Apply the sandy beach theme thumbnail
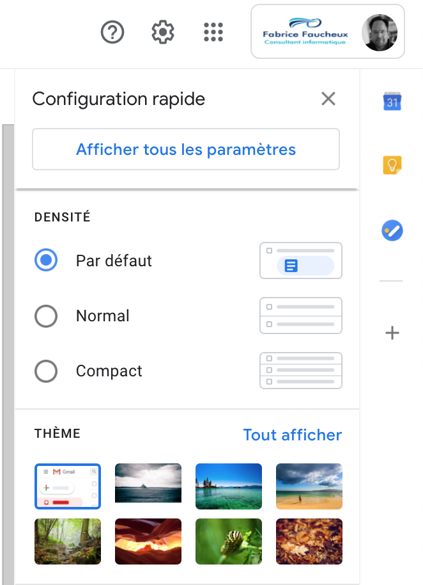Viewport: 423px width, 585px height. pos(309,486)
